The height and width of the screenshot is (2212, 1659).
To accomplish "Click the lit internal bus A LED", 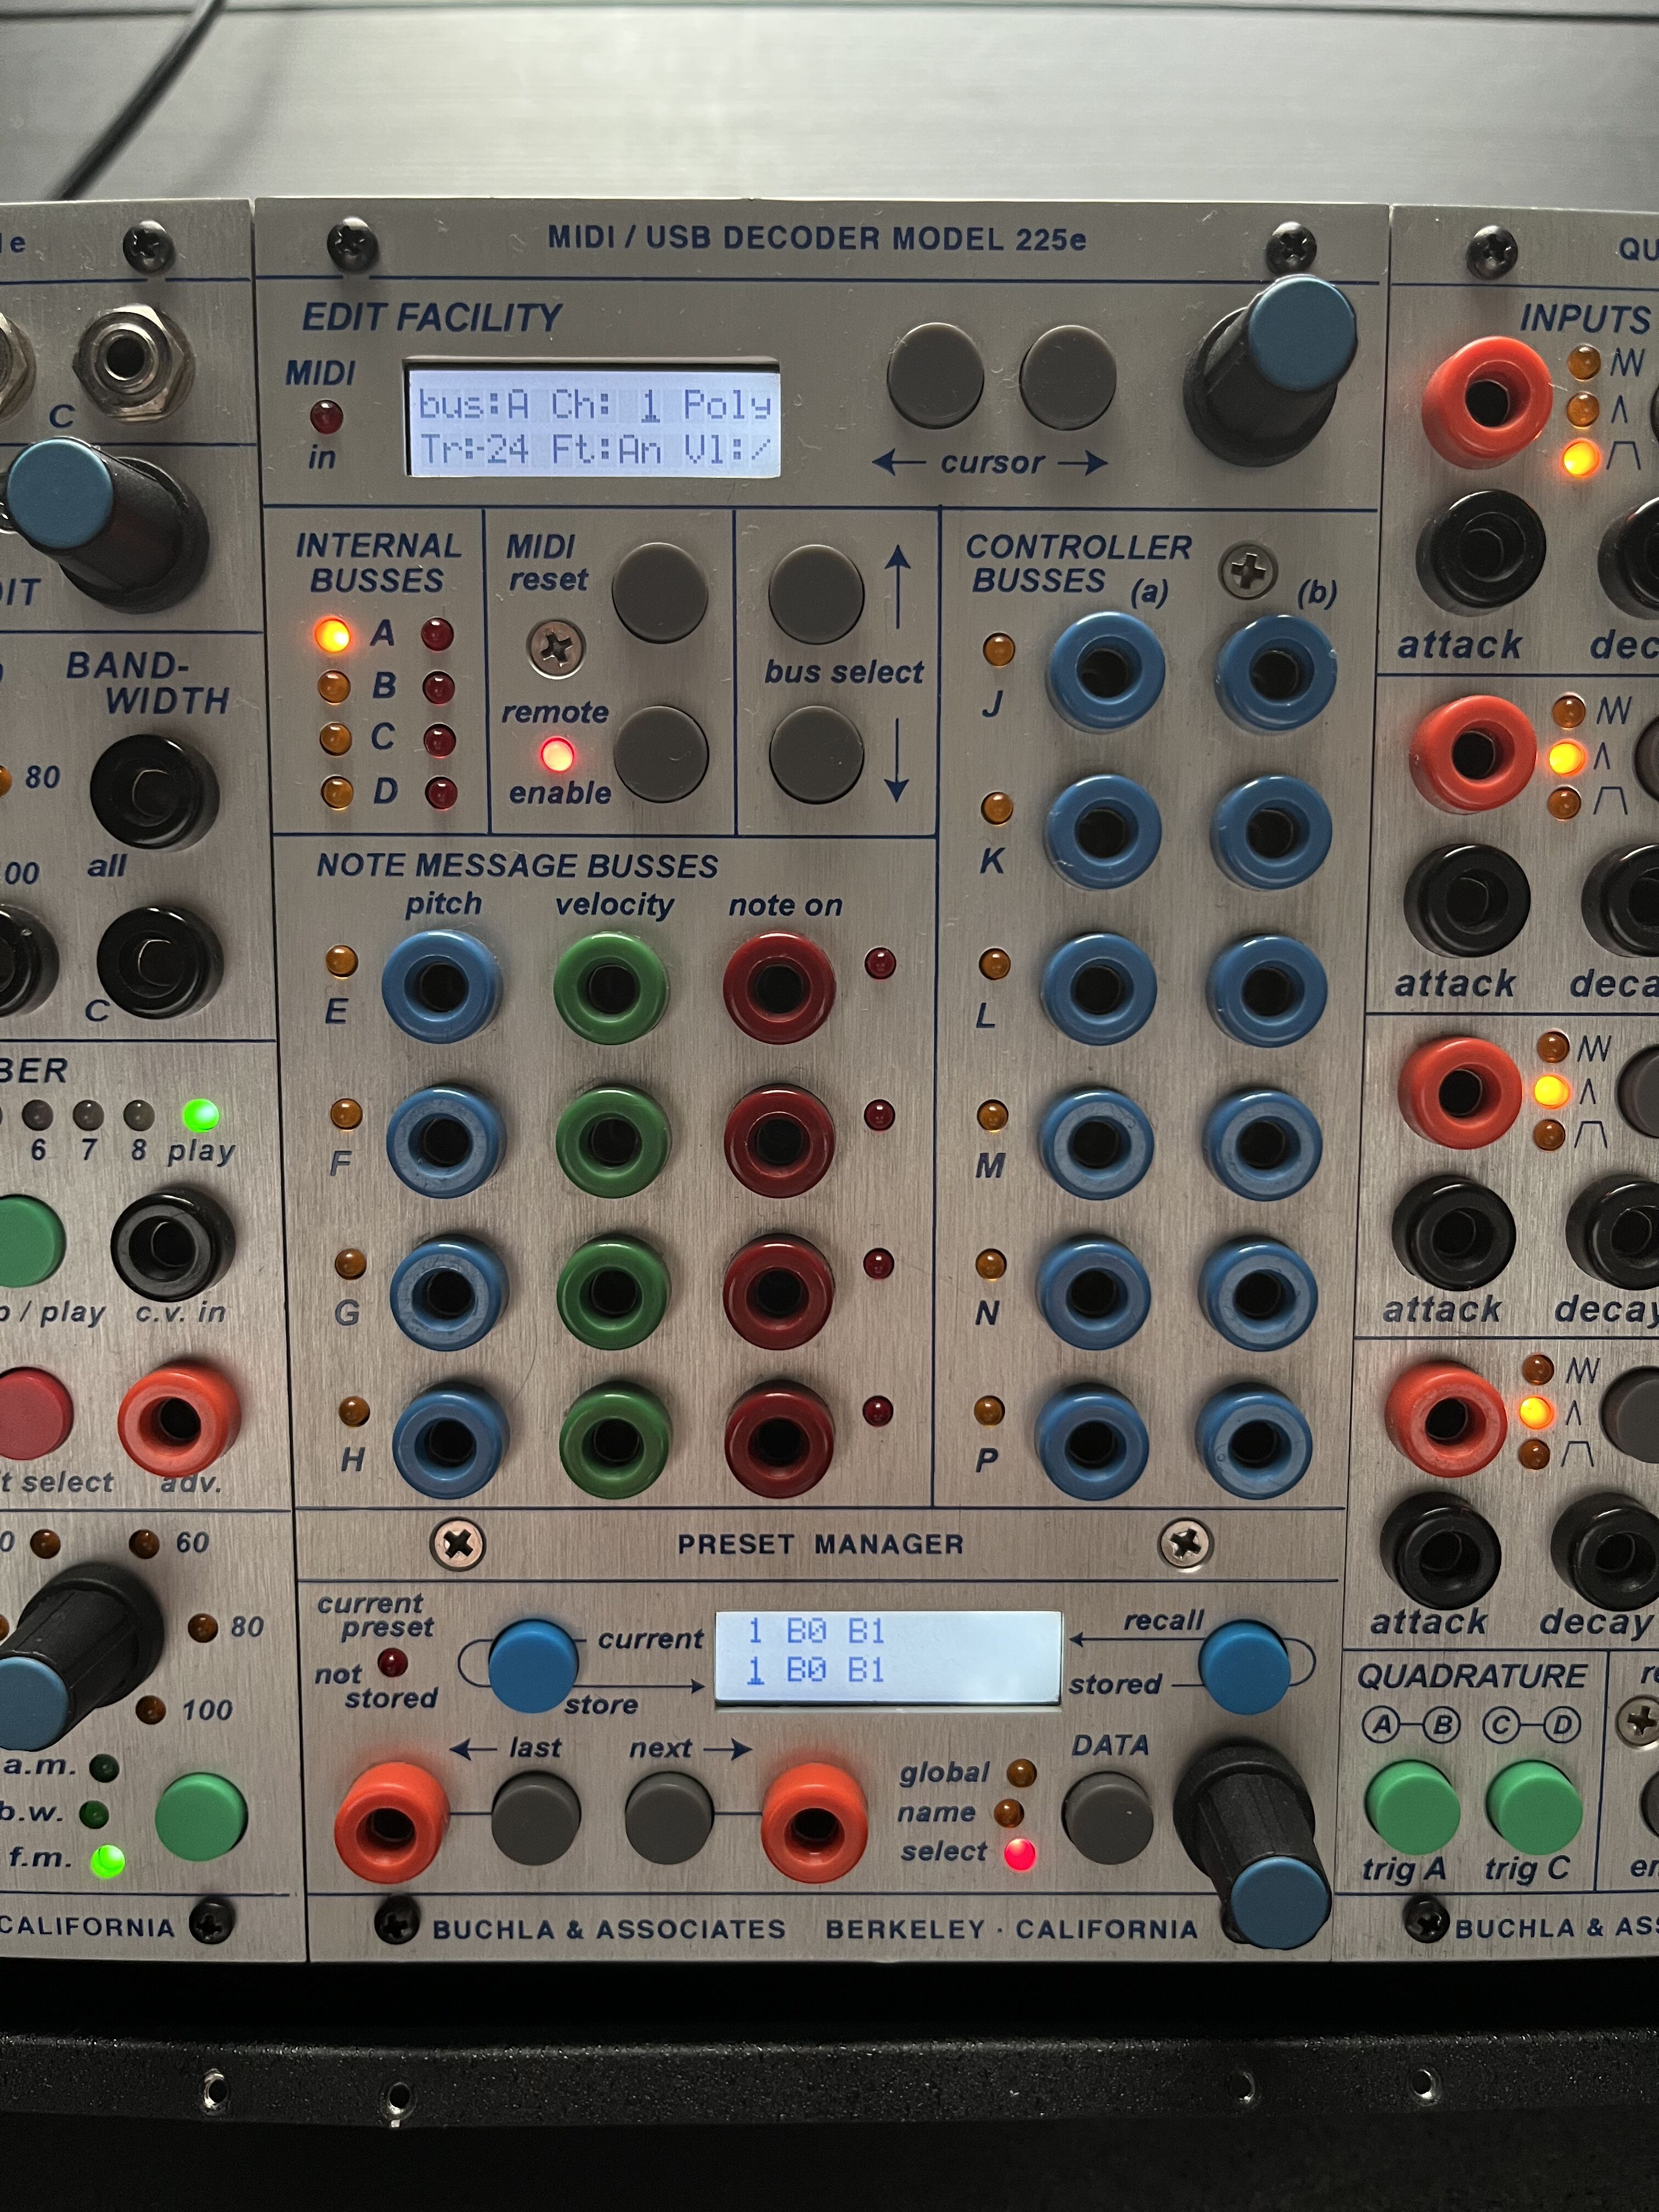I will pos(333,635).
